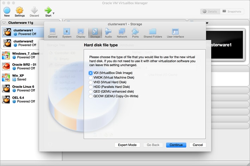Viewport: 250px width, 166px height.
Task: Open the Ports settings tab
Action: [x=135, y=33]
